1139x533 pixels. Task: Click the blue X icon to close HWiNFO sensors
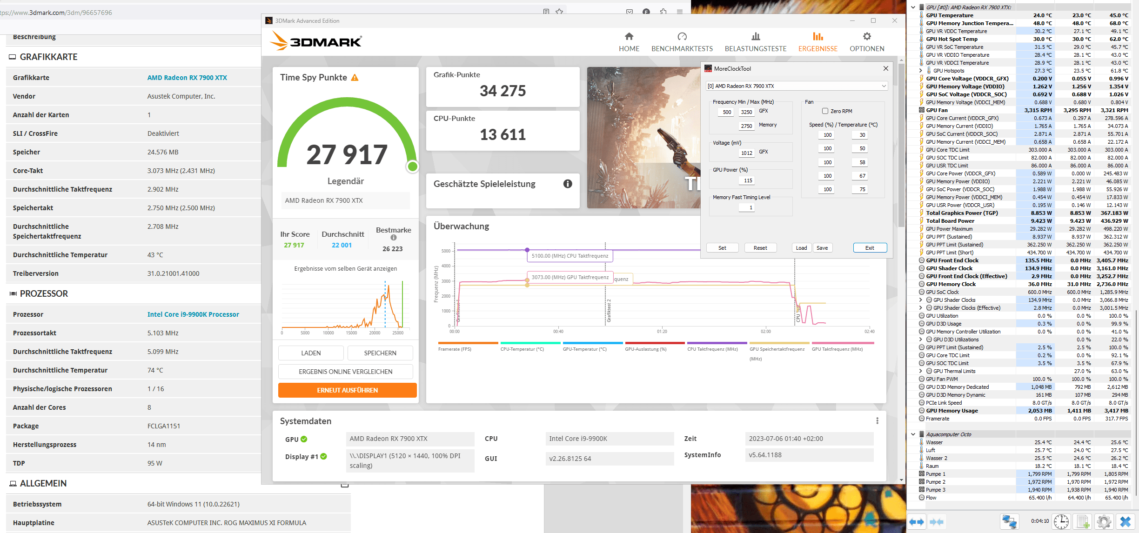[x=1126, y=522]
